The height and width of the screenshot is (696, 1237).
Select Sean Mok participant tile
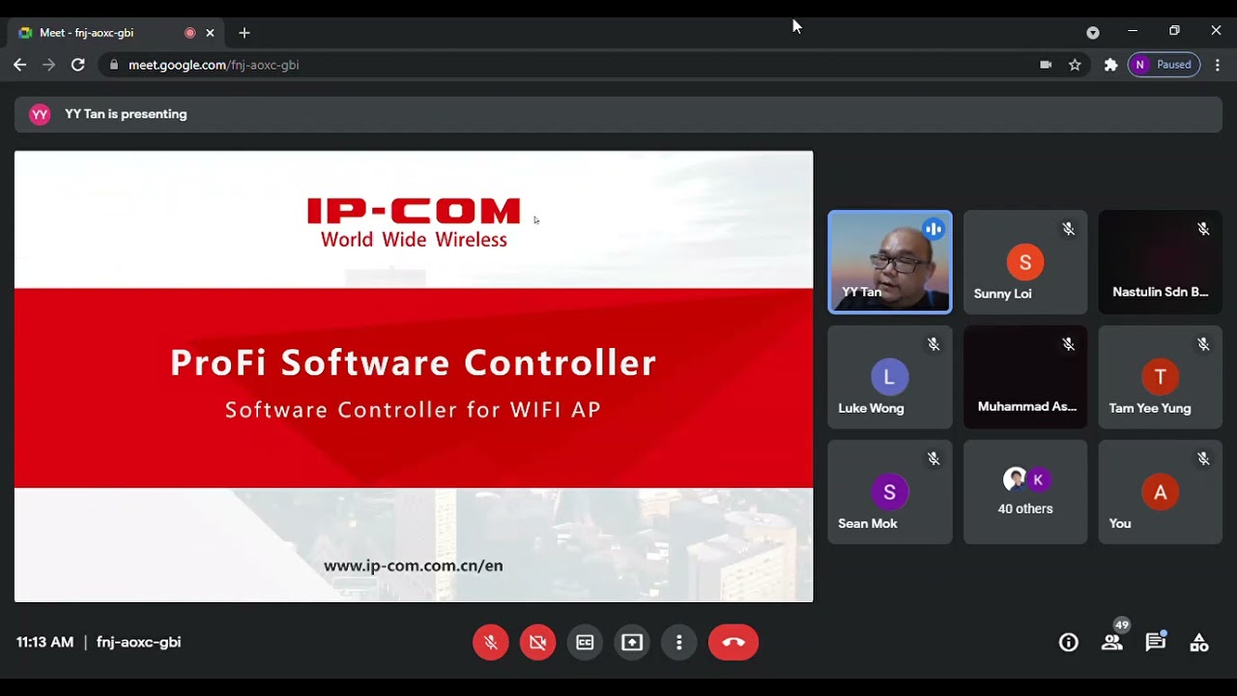(x=890, y=492)
